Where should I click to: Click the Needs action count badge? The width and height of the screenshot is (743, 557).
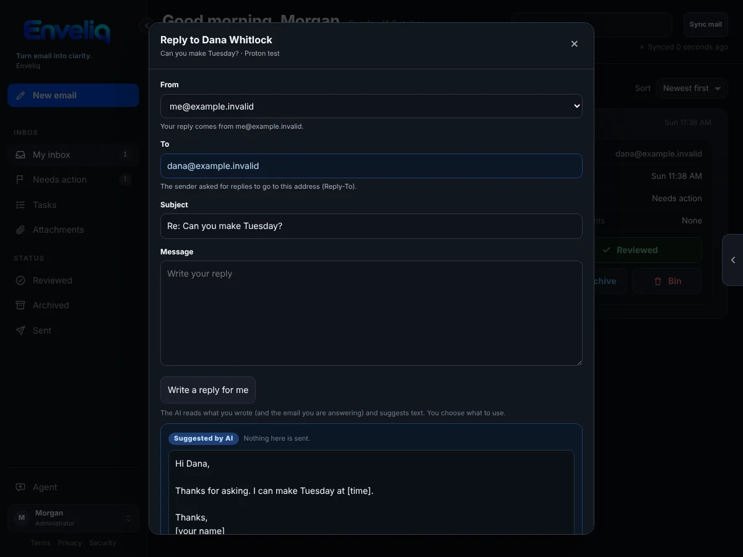coord(125,179)
